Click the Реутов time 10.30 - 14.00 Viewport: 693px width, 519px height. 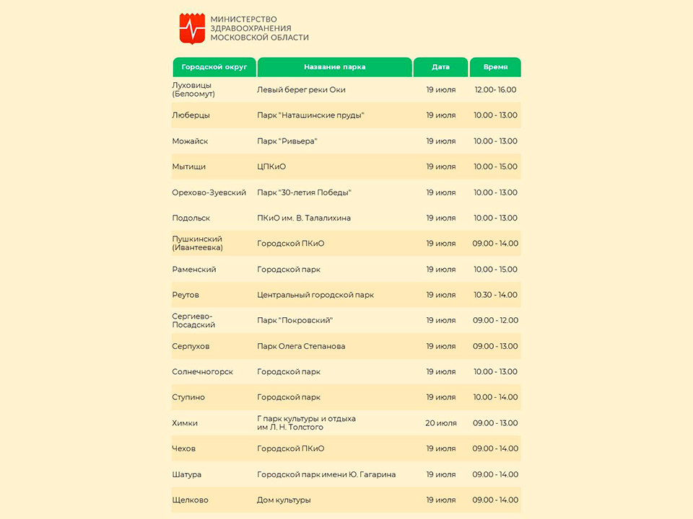(495, 295)
